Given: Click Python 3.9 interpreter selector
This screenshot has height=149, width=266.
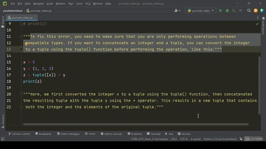Looking at the screenshot, I should pyautogui.click(x=220, y=139).
